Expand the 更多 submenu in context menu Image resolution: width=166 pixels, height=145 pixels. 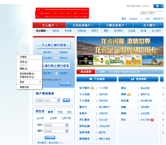[x=29, y=82]
